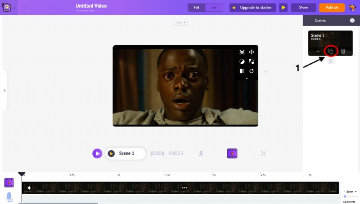Zoom out timeline with minus sign
Screen dimensions: 360x204
[x=344, y=191]
